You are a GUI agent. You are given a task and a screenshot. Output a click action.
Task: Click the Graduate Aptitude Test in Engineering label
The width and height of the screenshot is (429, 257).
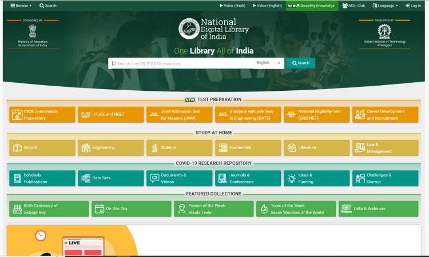251,115
